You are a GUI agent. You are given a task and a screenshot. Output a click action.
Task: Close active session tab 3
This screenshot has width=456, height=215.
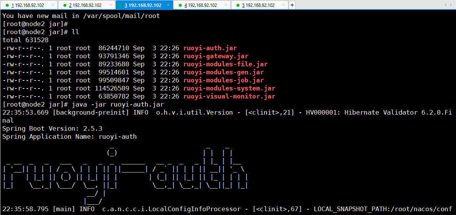[x=168, y=5]
